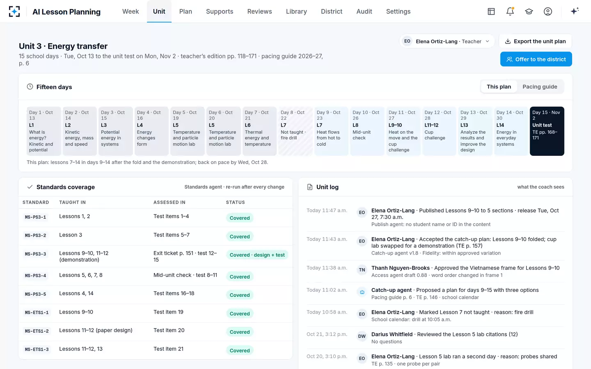Open the Library tab
Viewport: 591px width, 369px height.
tap(296, 11)
